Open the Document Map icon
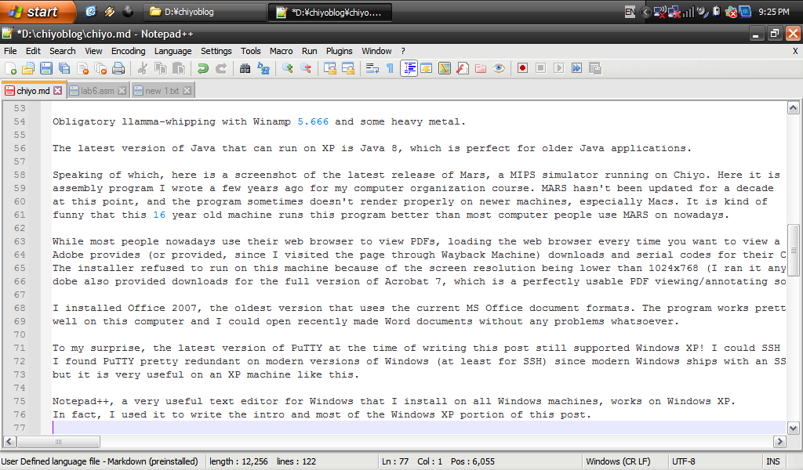This screenshot has height=470, width=803. (445, 68)
